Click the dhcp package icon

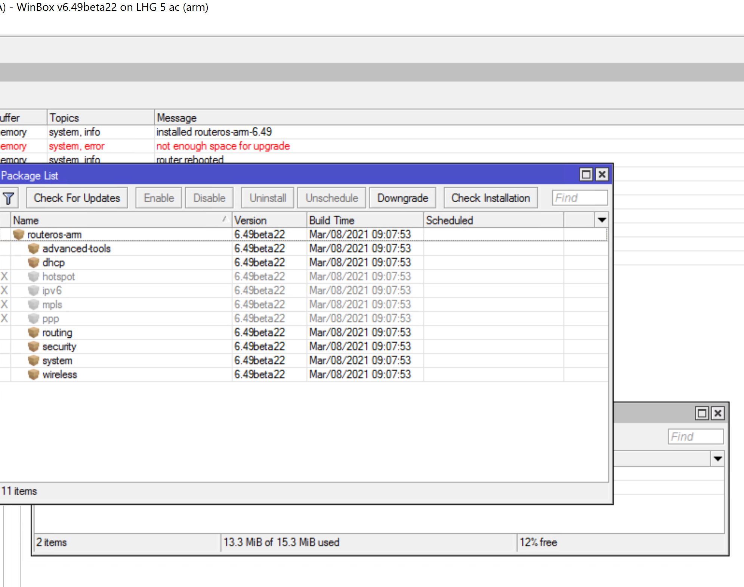pos(34,263)
